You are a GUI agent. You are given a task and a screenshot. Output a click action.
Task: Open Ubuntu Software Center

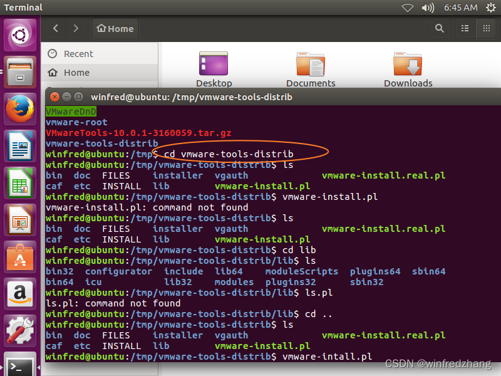click(x=20, y=258)
